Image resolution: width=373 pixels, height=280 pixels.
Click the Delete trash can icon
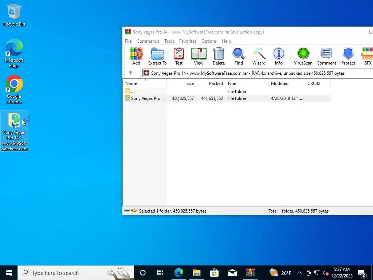pos(219,56)
